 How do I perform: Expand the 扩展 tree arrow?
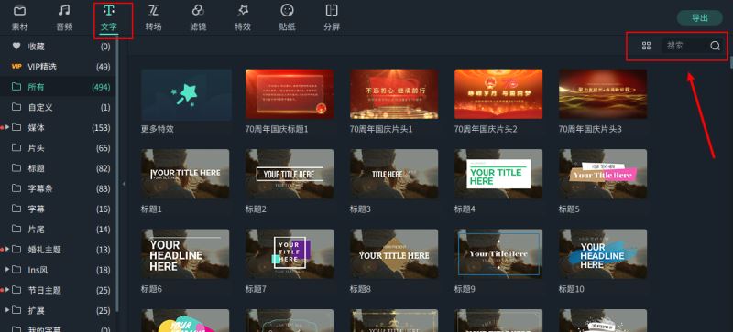click(7, 311)
